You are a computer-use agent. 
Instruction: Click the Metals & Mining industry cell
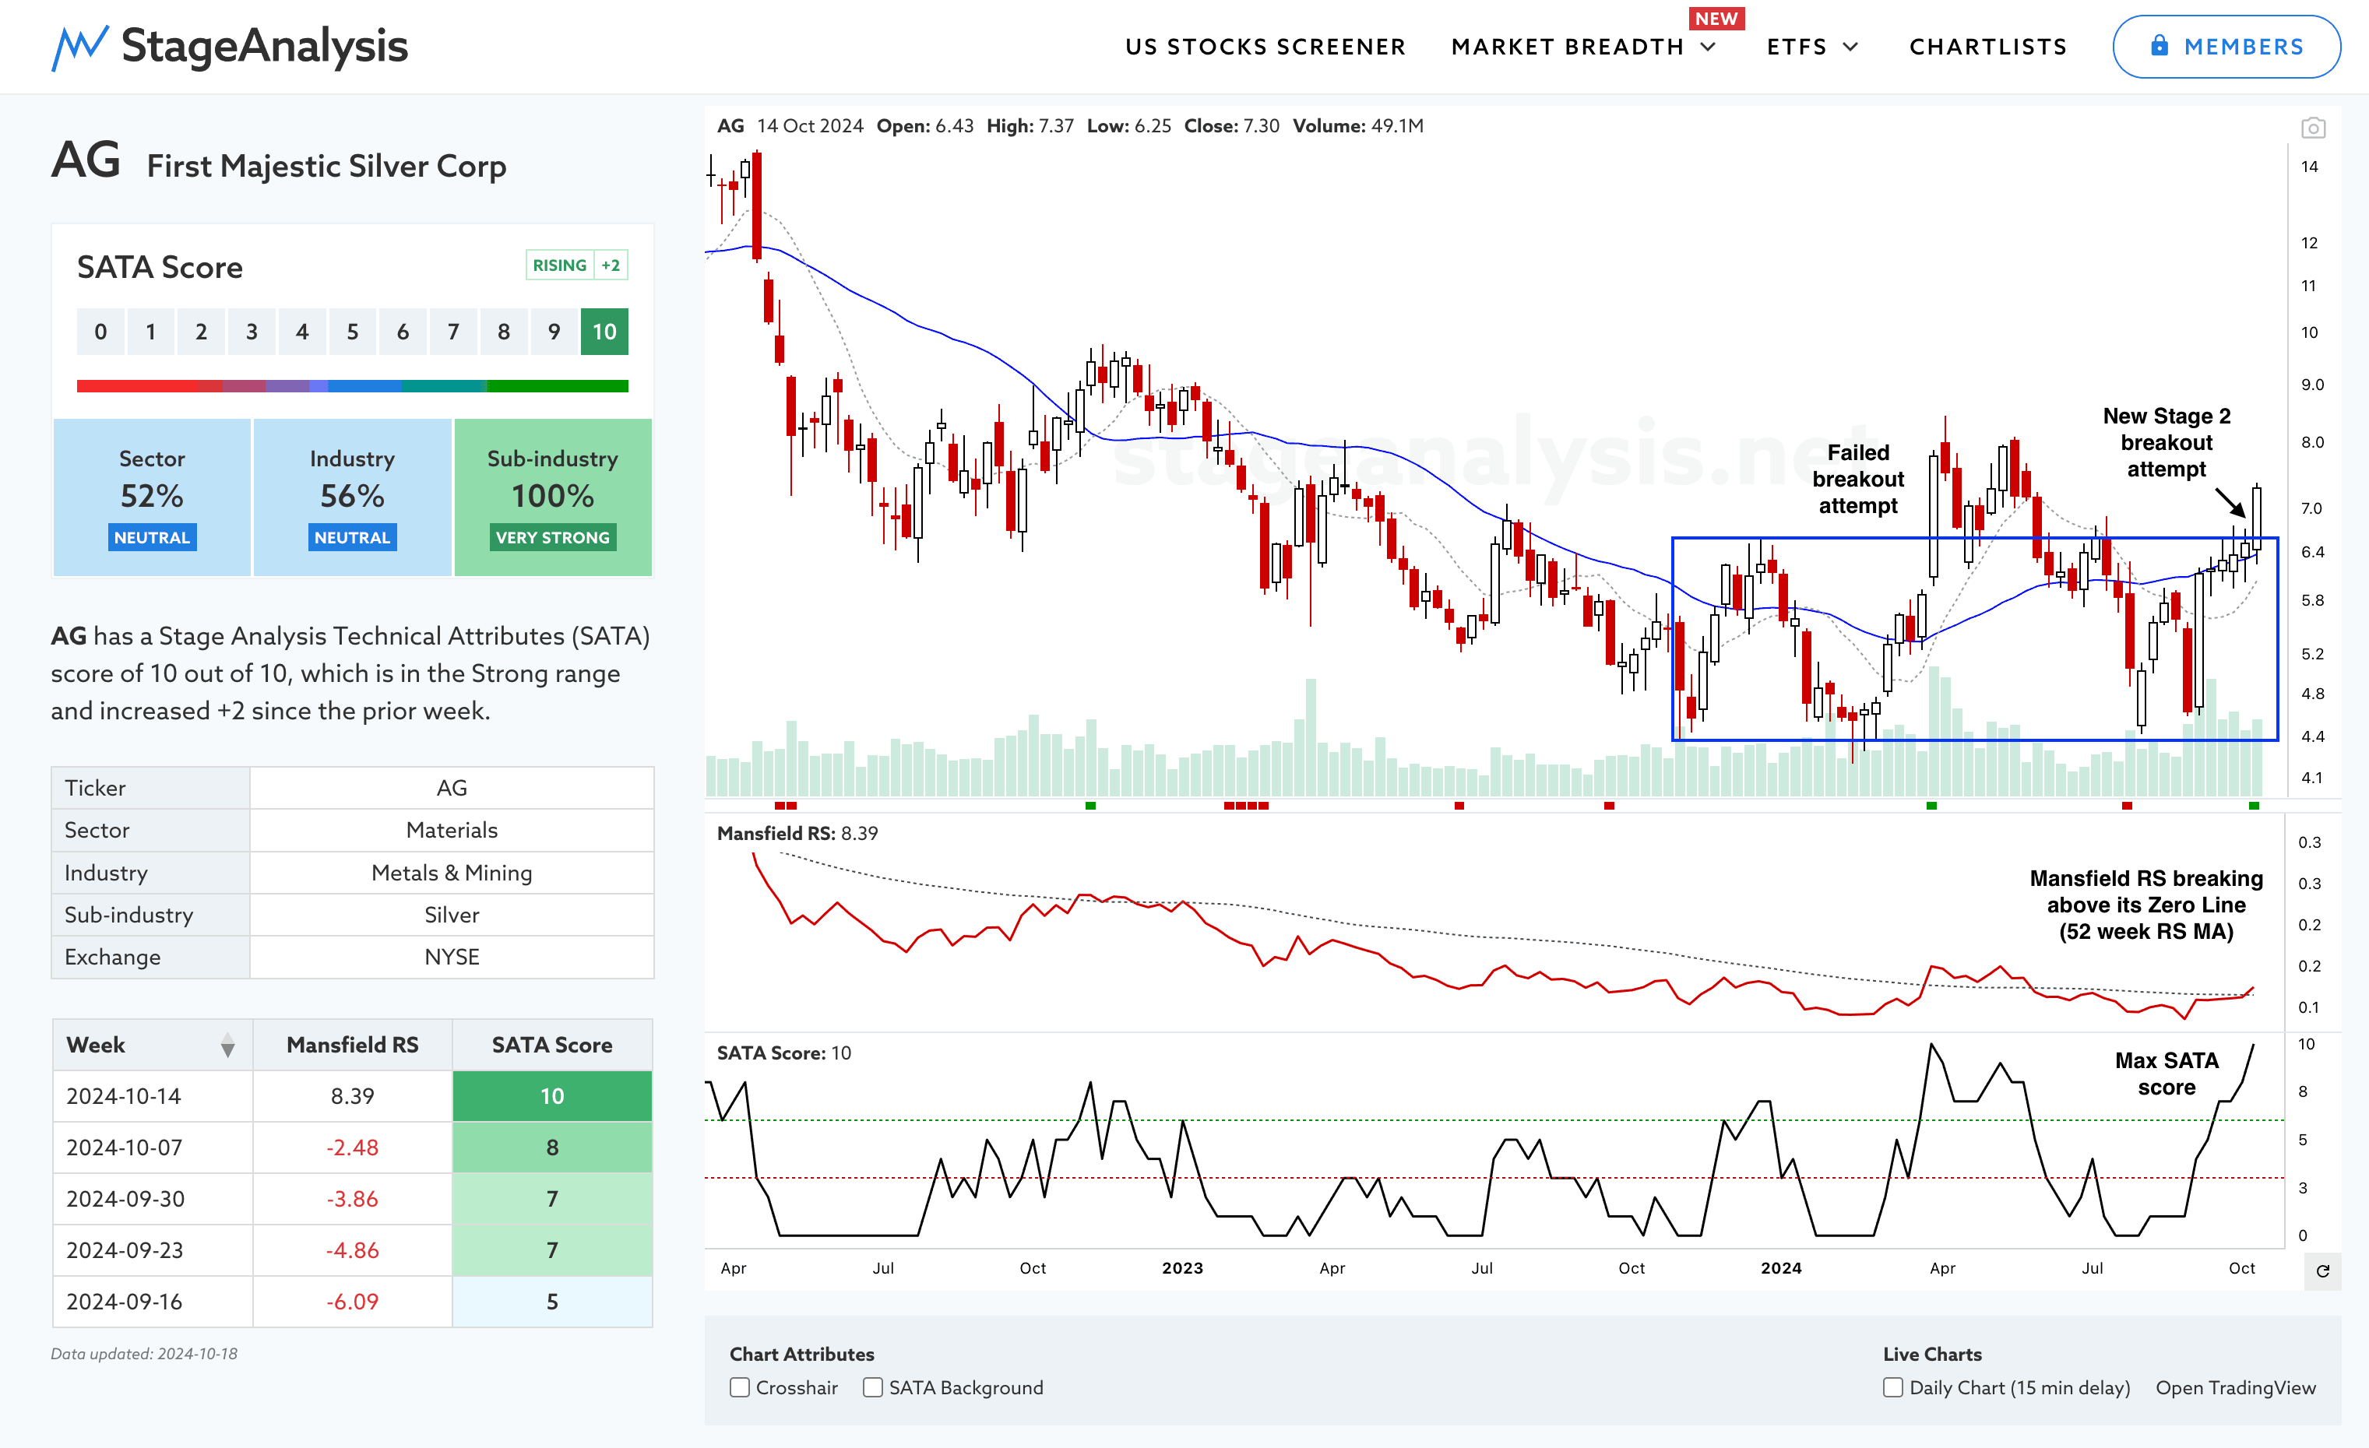(x=452, y=873)
